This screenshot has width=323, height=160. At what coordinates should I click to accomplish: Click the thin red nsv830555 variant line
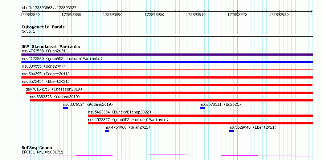(167, 70)
